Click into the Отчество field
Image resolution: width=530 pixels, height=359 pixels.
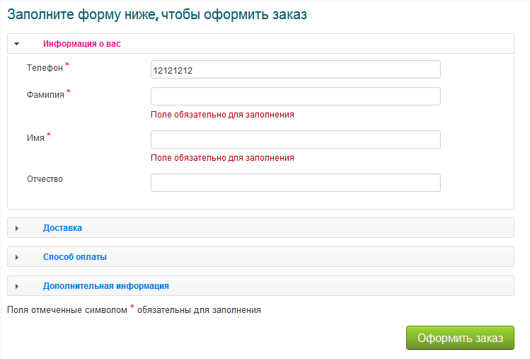pos(296,183)
